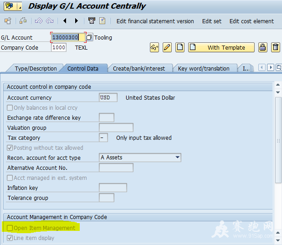Toggle Open Item Management checkbox
This screenshot has height=245, width=282.
10,228
